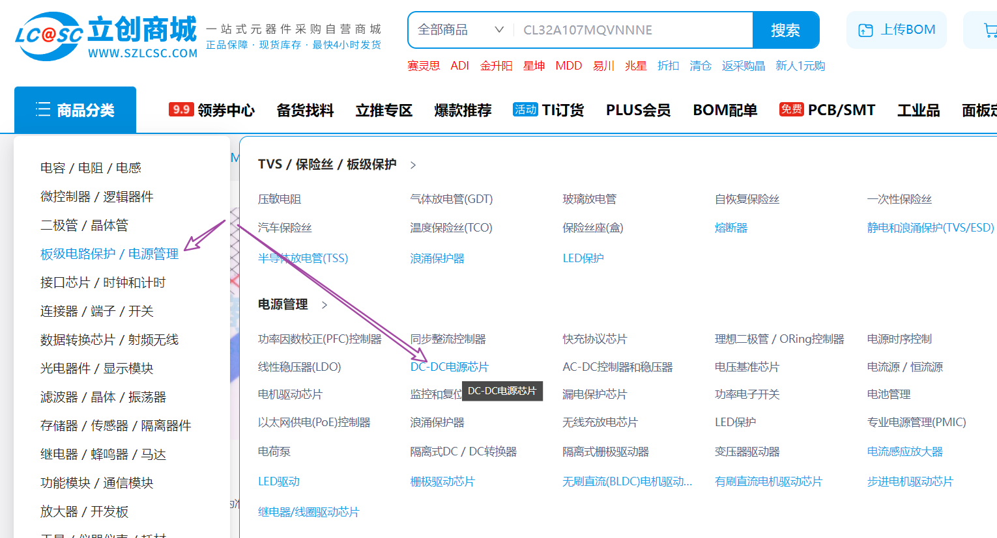Open the DC-DC电源芯片 category link
Viewport: 997px width, 538px height.
click(449, 367)
